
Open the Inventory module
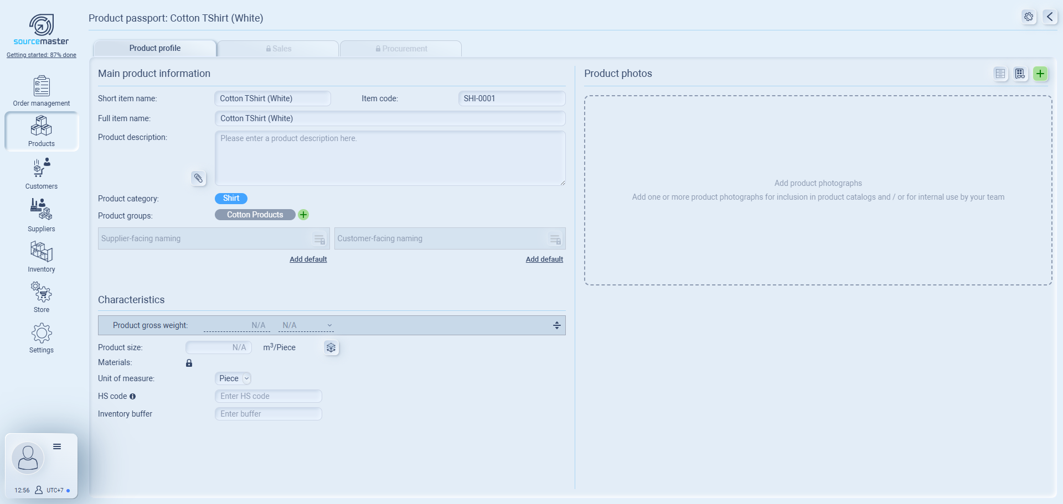[42, 257]
